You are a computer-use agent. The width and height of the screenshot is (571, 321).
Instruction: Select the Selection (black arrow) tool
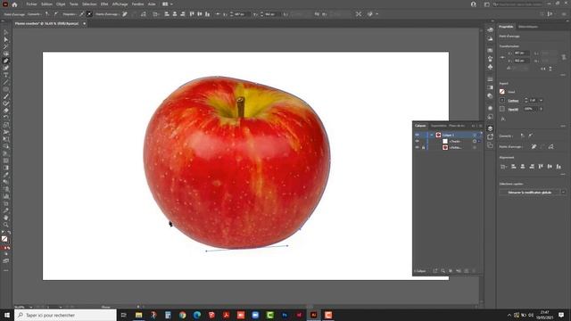pyautogui.click(x=6, y=33)
